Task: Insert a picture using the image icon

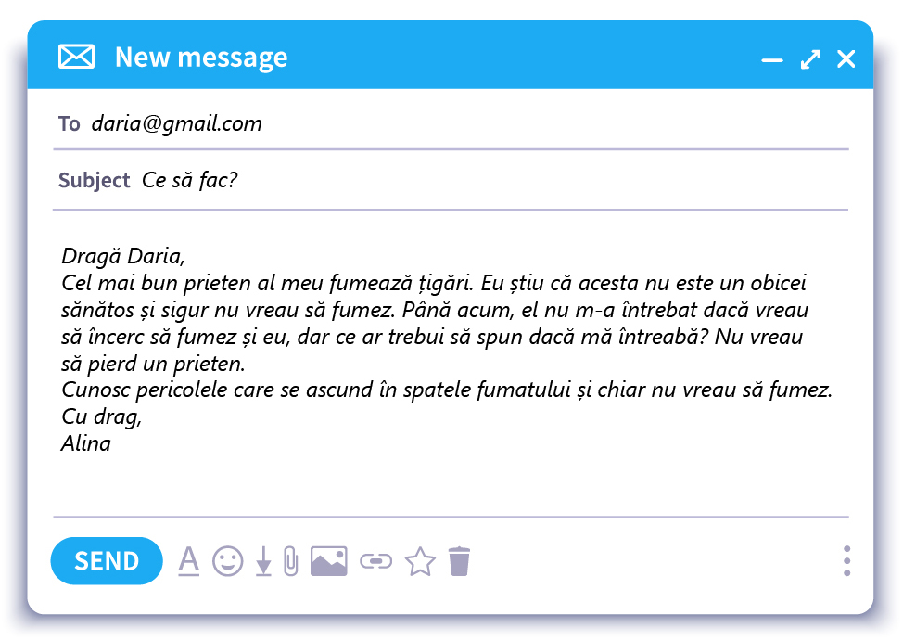Action: (329, 560)
